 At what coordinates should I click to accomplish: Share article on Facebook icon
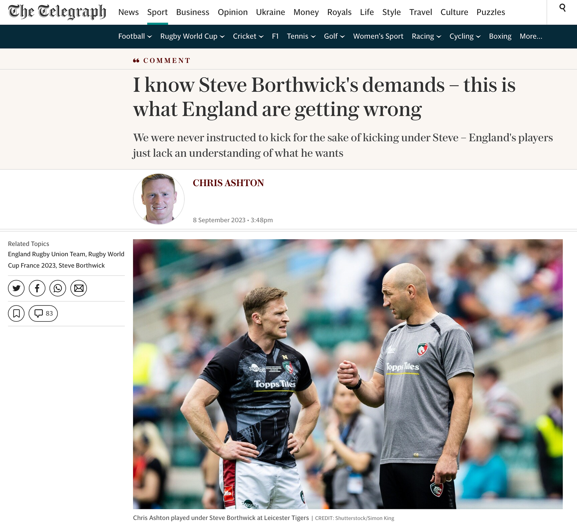tap(37, 288)
